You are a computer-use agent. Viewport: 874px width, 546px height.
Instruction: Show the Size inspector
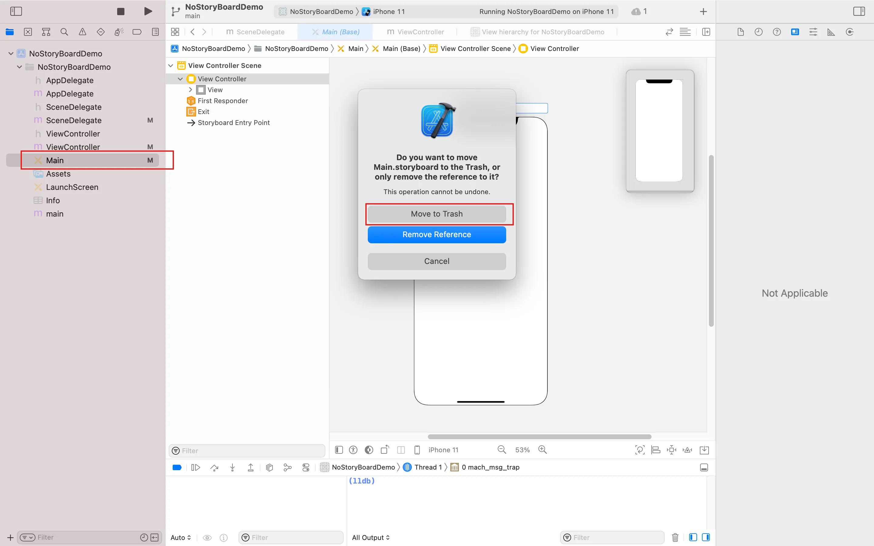832,32
